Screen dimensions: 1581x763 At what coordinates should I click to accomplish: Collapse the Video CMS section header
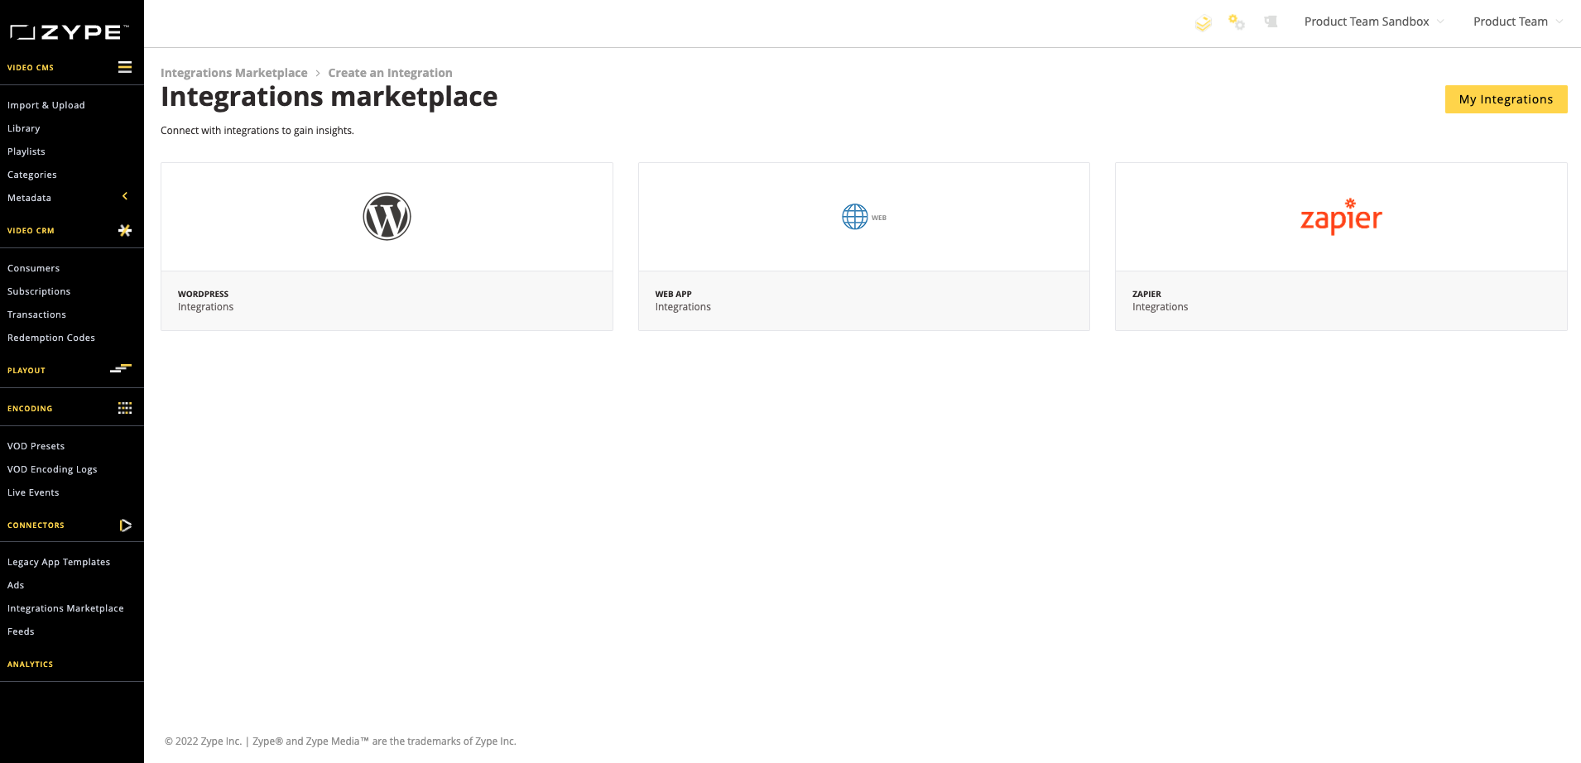click(x=31, y=68)
